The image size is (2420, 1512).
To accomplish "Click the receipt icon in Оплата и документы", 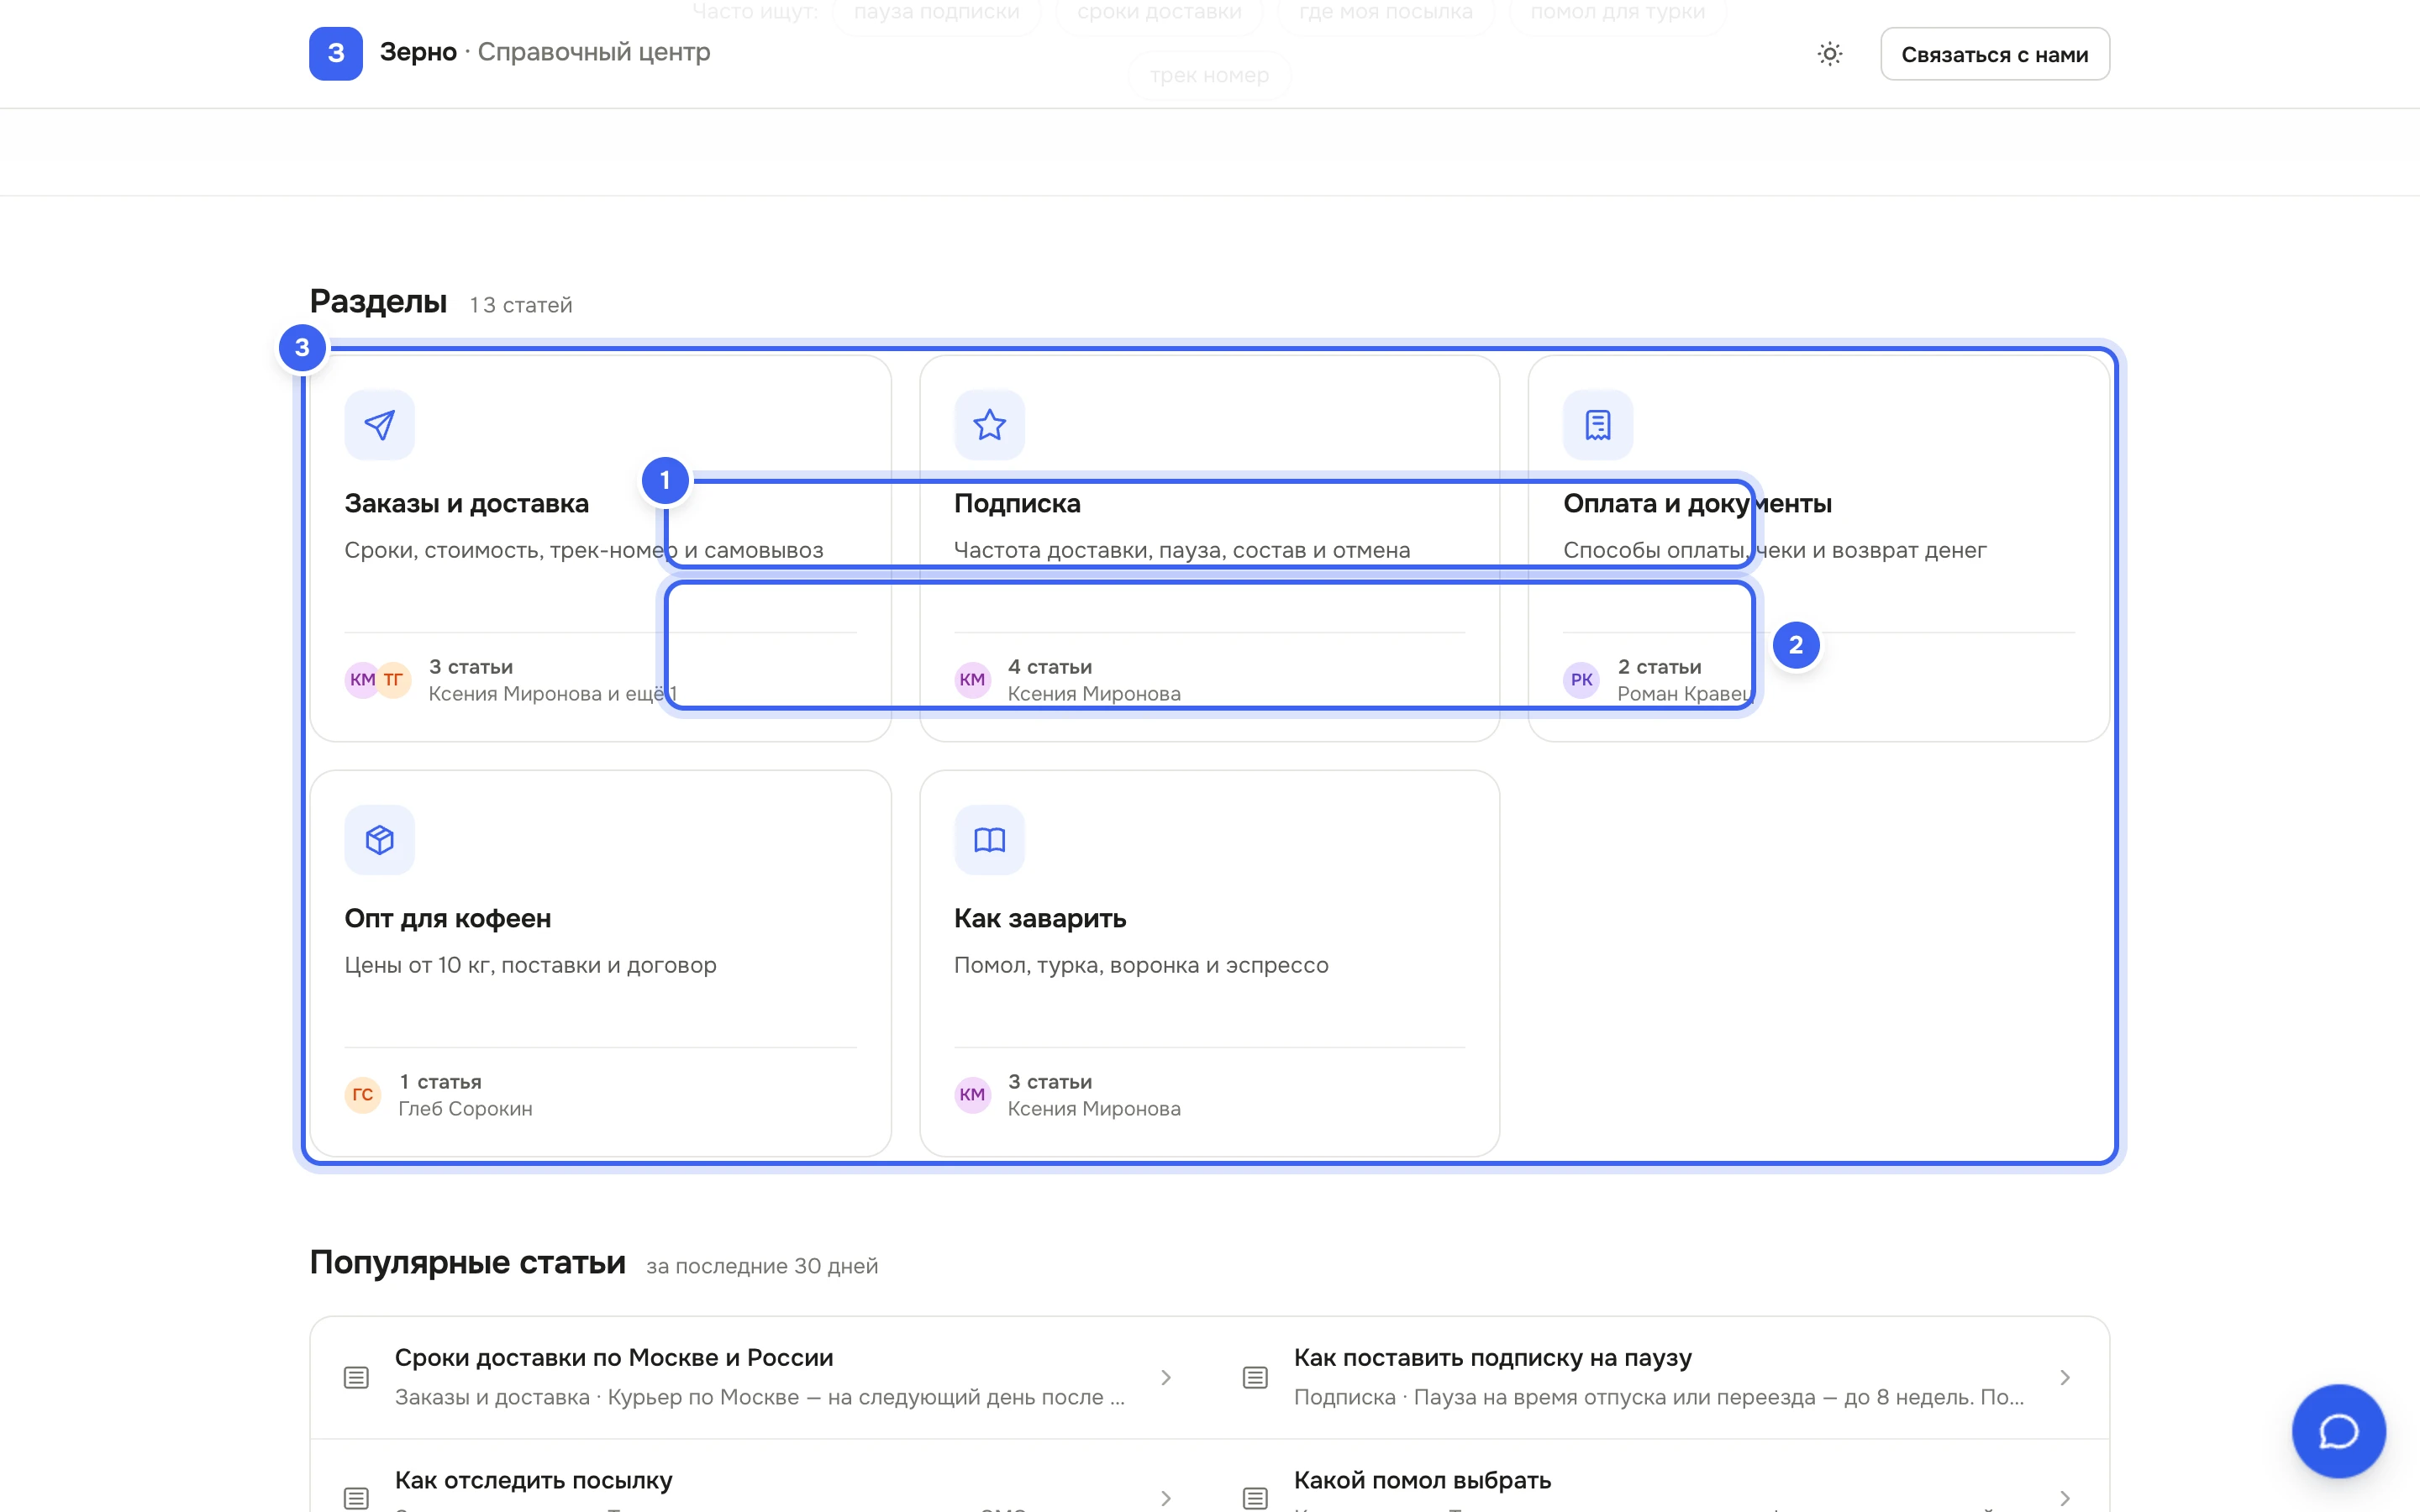I will coord(1598,425).
